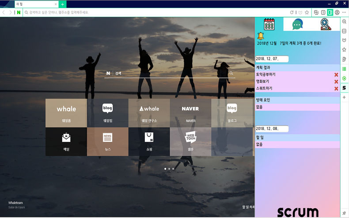
Task: Select the 스쿼트하기 plan row
Action: tap(297, 89)
